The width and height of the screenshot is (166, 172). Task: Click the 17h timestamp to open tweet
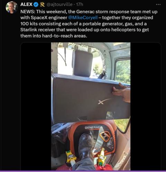point(80,4)
